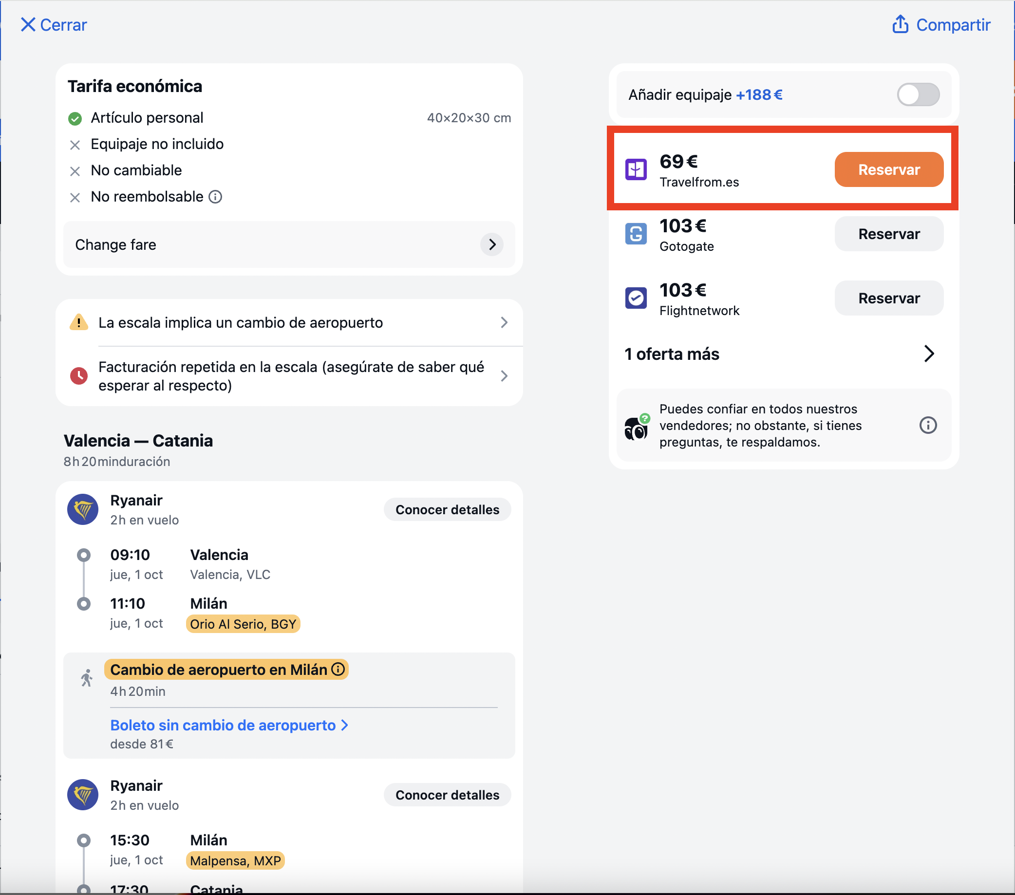Click the 09:10 departure time
1015x895 pixels.
(x=130, y=555)
